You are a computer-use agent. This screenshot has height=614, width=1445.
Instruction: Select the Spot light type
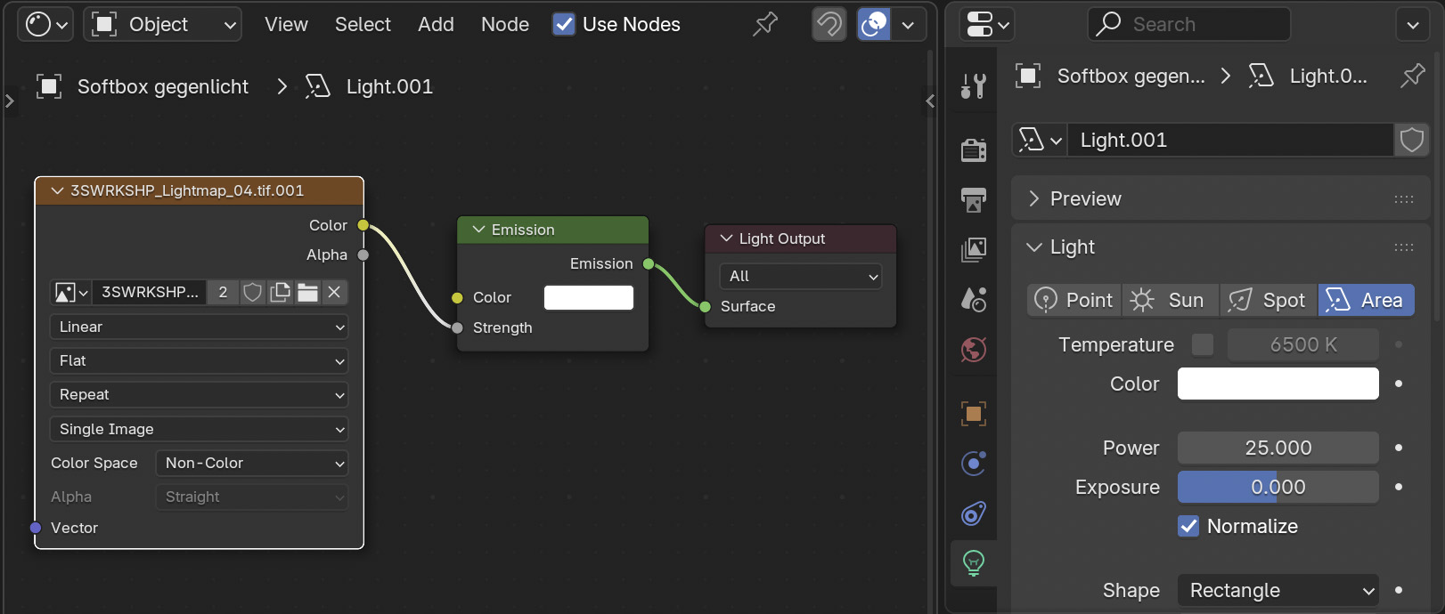(x=1268, y=300)
